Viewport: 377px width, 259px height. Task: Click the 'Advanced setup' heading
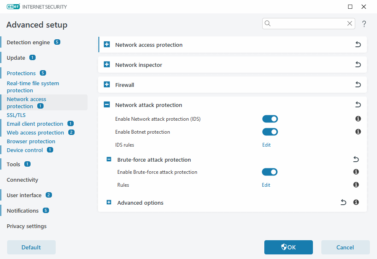tap(37, 25)
